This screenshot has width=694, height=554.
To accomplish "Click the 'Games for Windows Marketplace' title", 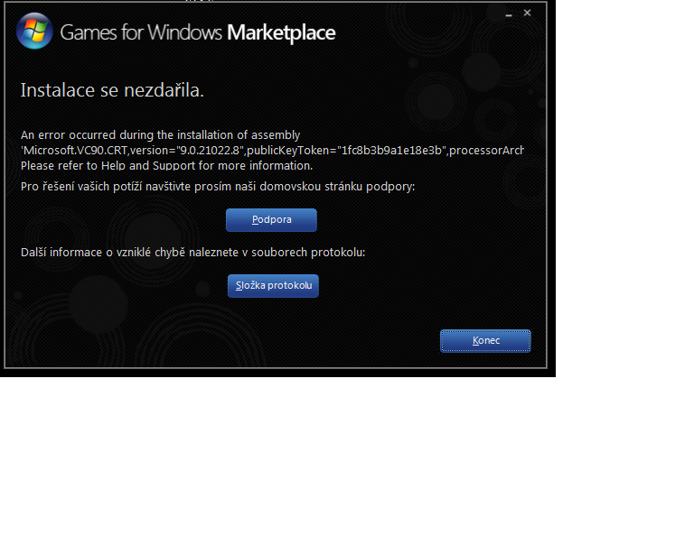I will tap(197, 32).
